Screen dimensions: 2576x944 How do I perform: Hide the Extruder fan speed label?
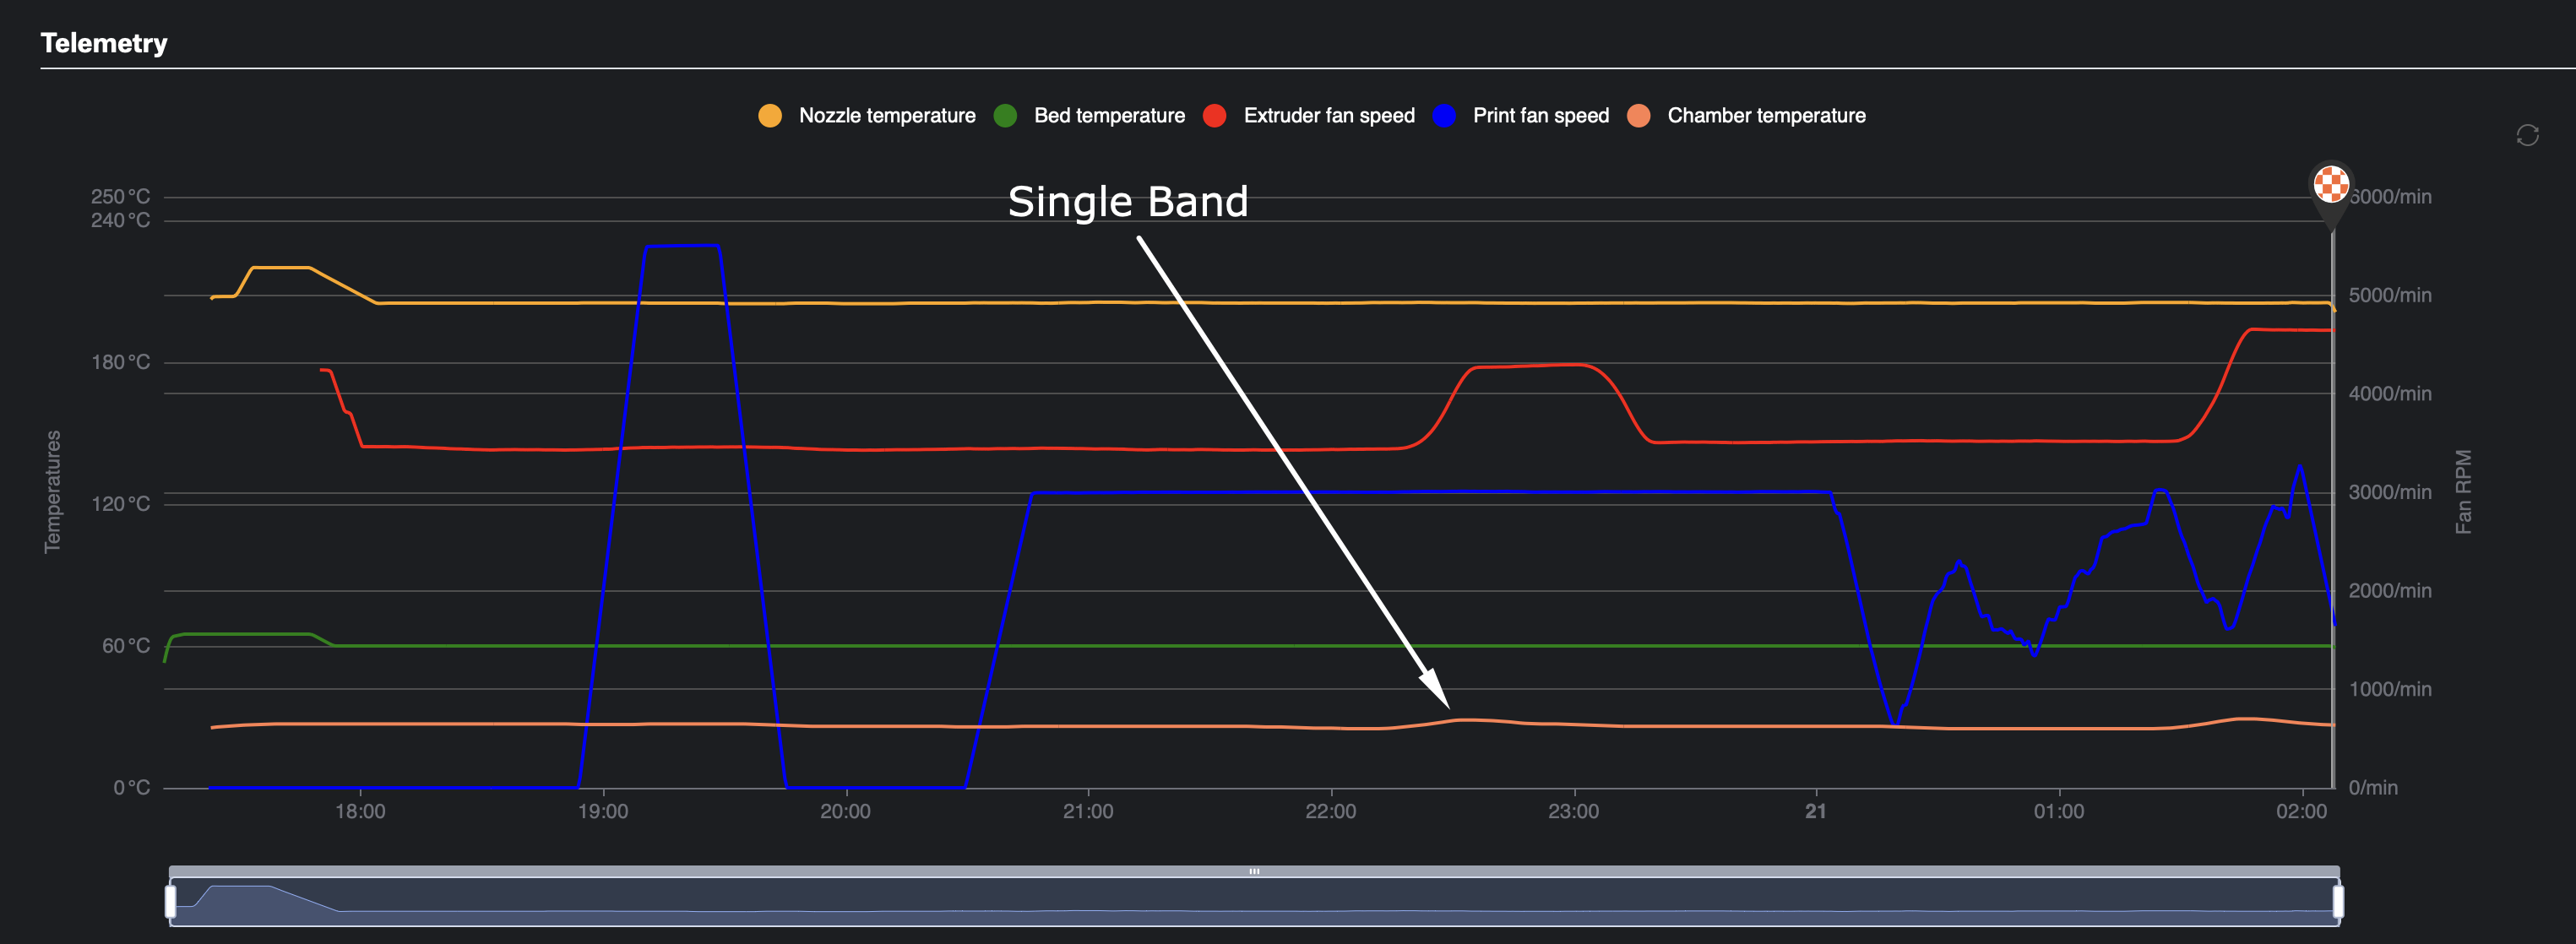1329,116
